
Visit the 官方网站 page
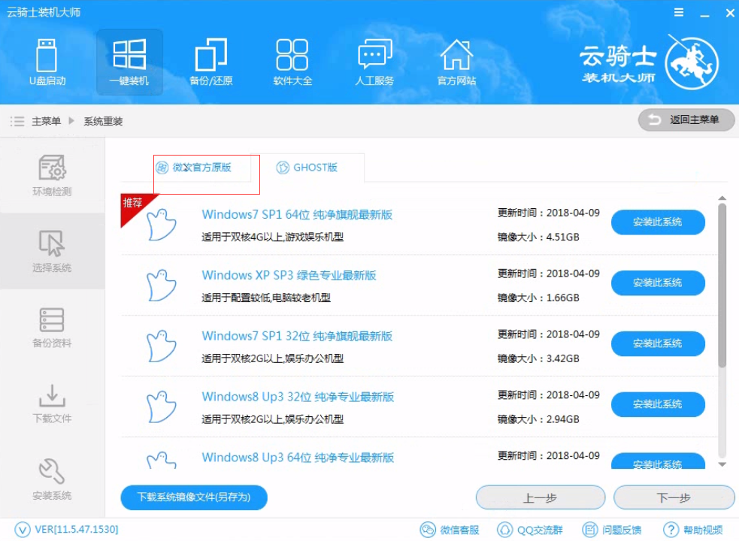tap(456, 62)
